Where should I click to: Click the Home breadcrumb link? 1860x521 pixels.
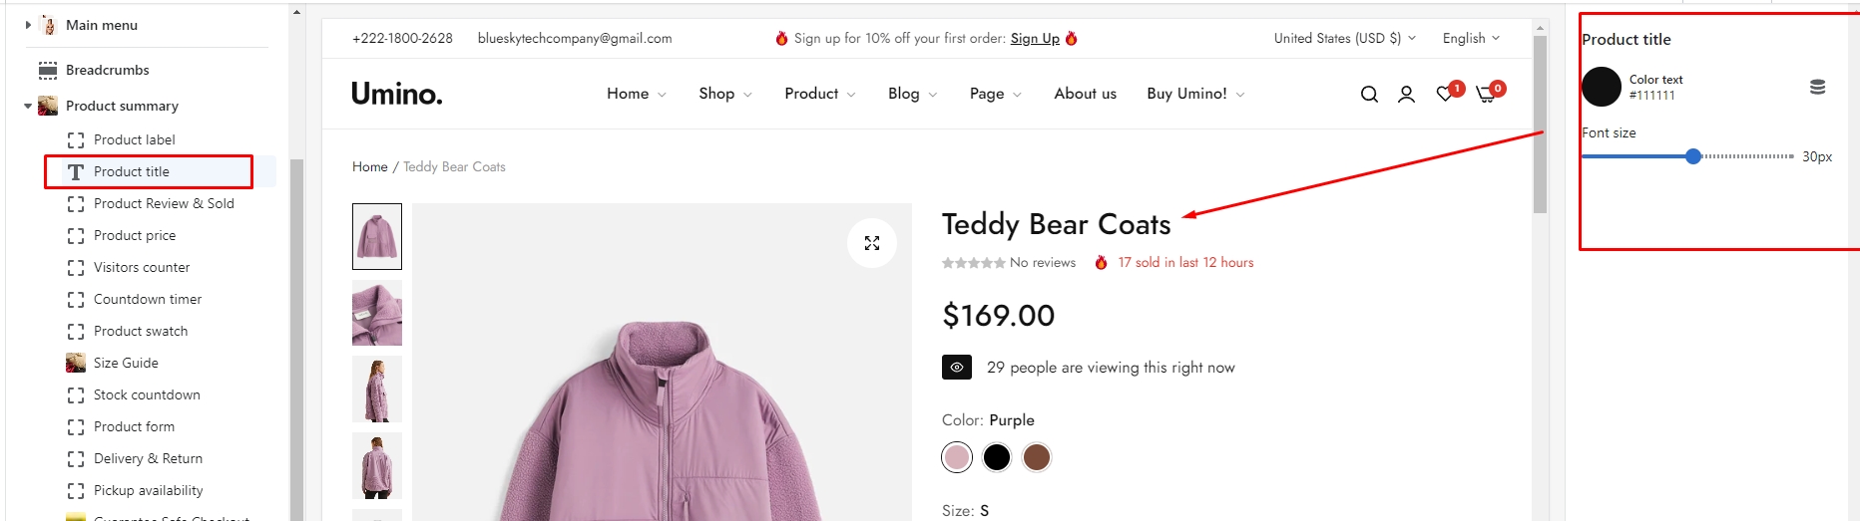tap(369, 166)
